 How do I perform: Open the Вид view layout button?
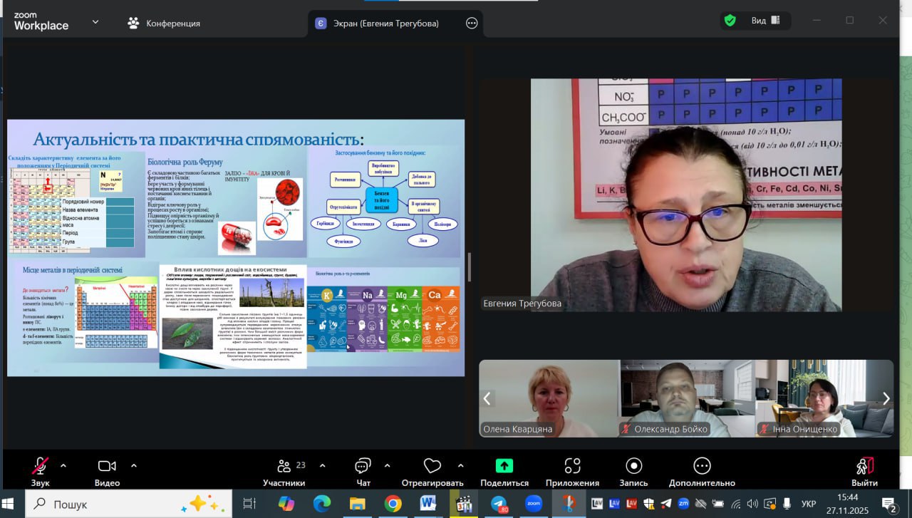point(766,21)
